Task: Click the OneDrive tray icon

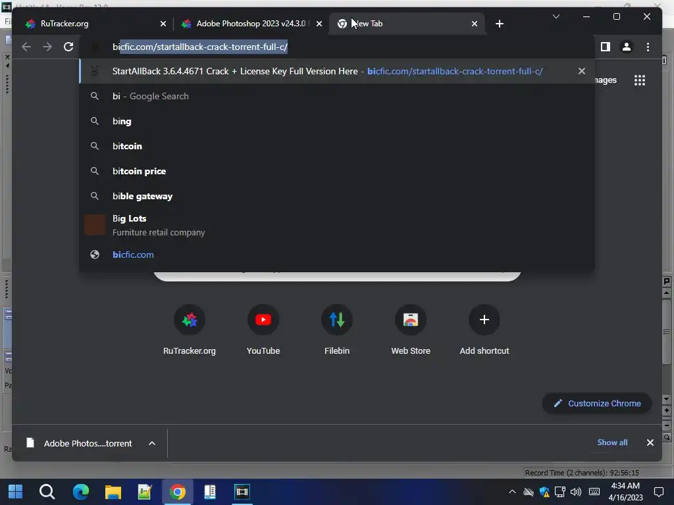Action: 529,492
